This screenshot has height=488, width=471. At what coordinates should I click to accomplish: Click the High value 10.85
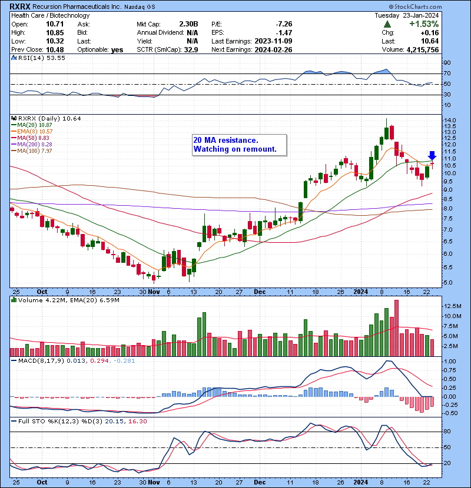click(x=55, y=33)
